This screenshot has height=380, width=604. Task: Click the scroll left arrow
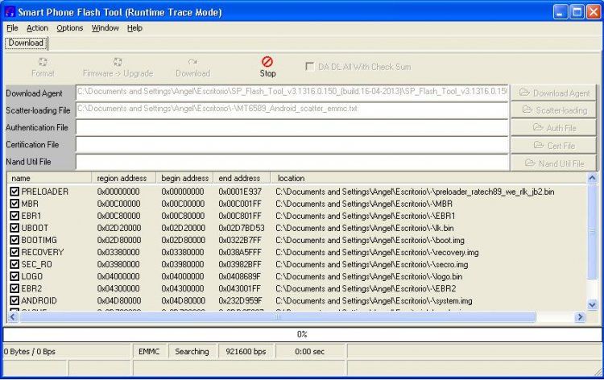(x=12, y=317)
